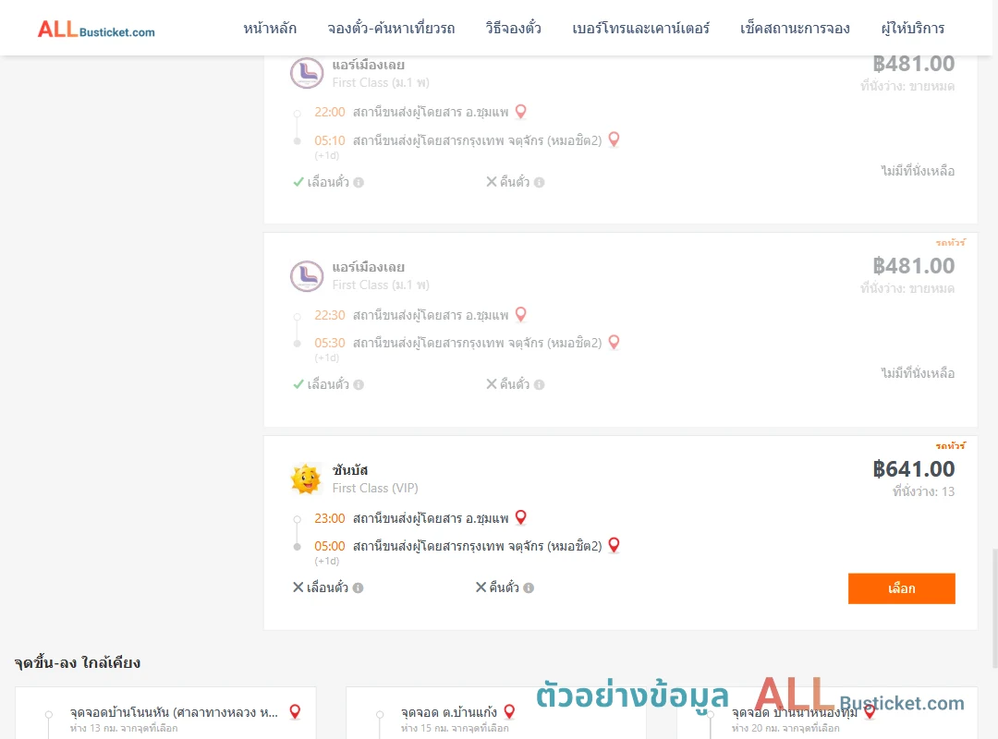The height and width of the screenshot is (739, 998).
Task: Select the จุดจอดบ้านโนนหัน nearby stop card
Action: coord(165,713)
